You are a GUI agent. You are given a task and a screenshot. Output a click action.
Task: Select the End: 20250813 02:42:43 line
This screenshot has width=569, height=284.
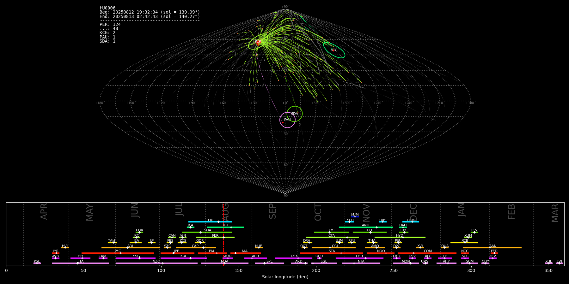150,16
